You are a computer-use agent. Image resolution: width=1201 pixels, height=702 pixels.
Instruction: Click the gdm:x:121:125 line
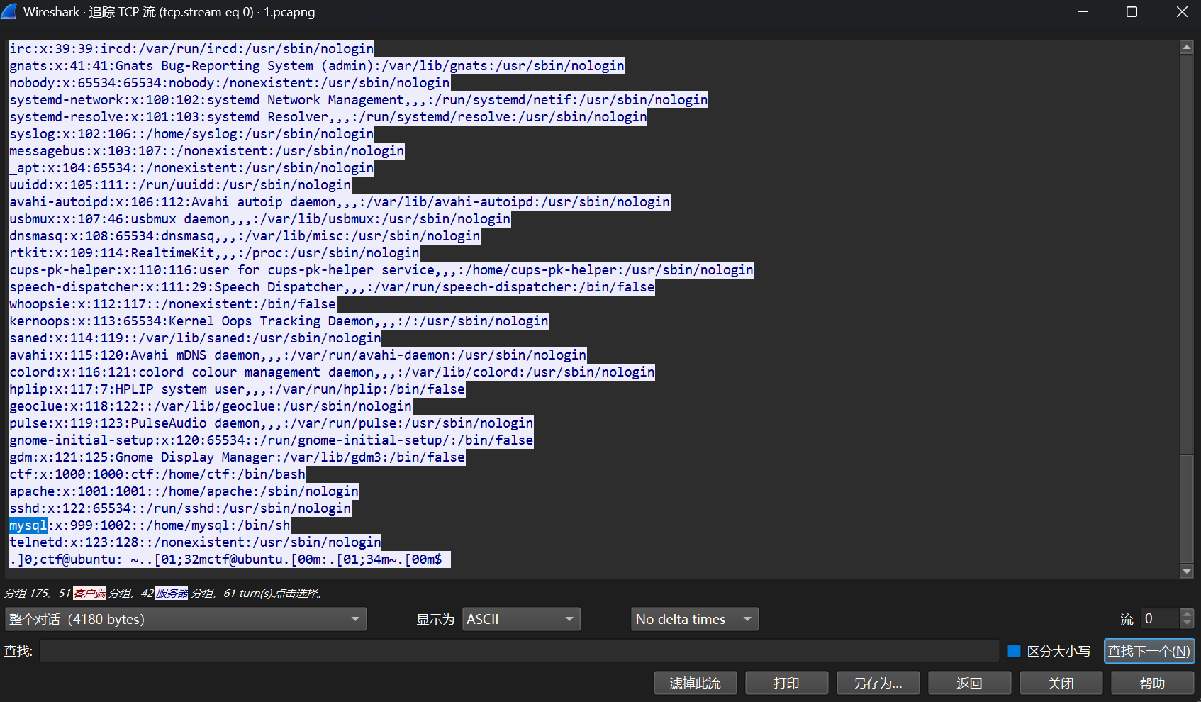pyautogui.click(x=238, y=457)
